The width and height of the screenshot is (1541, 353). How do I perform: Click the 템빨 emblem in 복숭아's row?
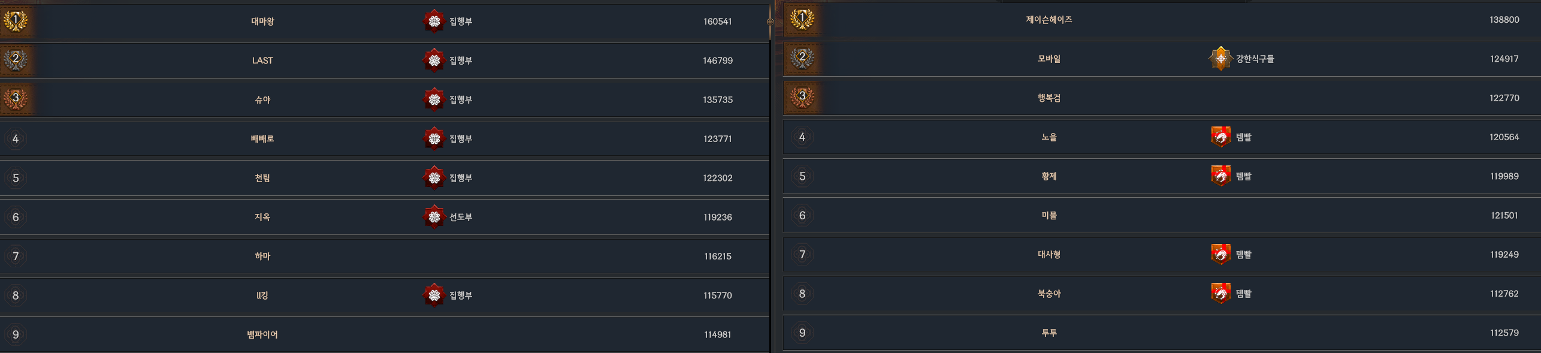1220,294
